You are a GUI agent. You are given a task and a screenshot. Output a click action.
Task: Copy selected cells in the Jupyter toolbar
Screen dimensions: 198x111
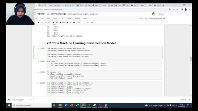pyautogui.click(x=46, y=23)
